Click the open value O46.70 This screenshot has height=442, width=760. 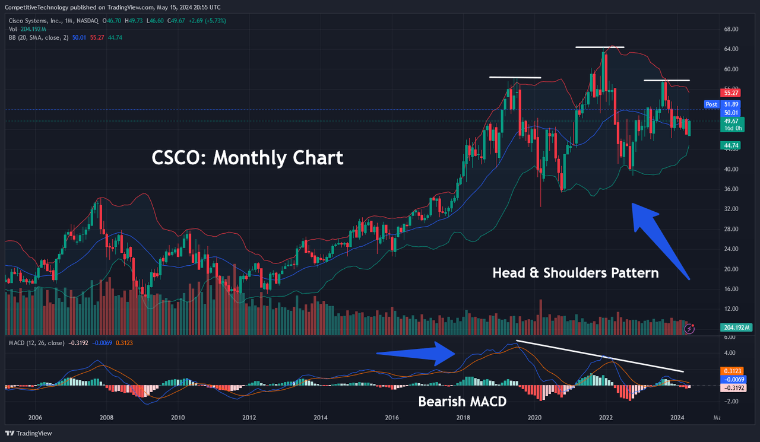tap(113, 21)
